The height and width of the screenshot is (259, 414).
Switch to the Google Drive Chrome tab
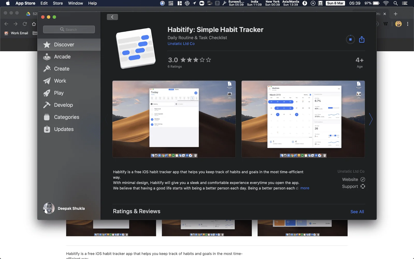pyautogui.click(x=31, y=14)
